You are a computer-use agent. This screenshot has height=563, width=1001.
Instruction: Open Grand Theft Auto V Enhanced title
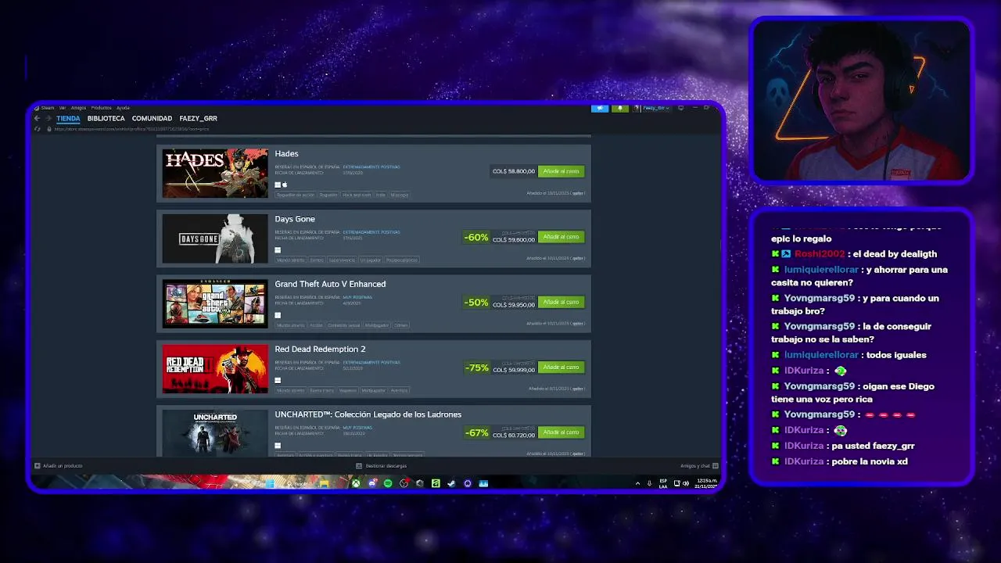(330, 284)
